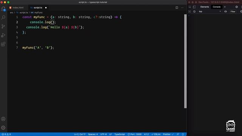Click ESLint status bar item
The image size is (242, 136).
(x=156, y=134)
